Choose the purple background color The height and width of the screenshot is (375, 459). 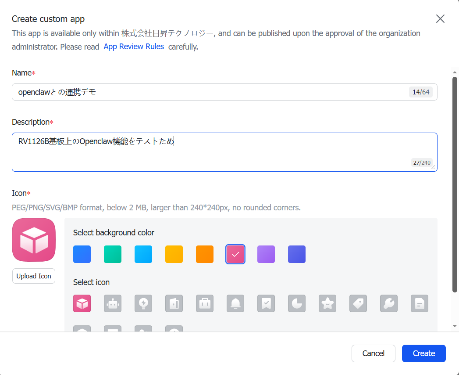pyautogui.click(x=266, y=254)
